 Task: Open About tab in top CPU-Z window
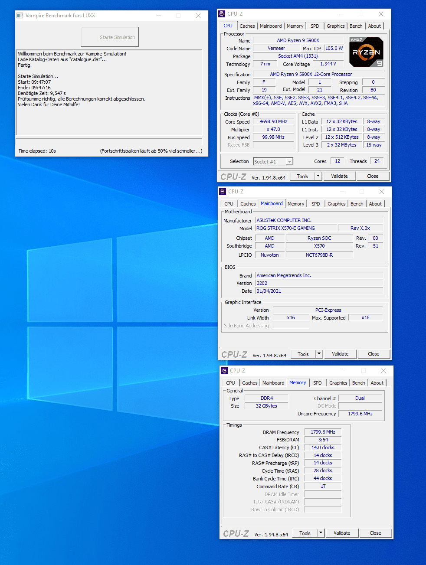(x=374, y=26)
